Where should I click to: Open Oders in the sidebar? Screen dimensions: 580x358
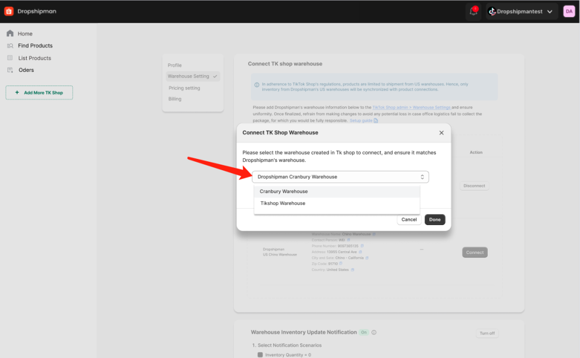click(x=26, y=70)
